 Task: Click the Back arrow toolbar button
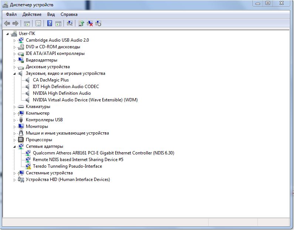(x=7, y=24)
